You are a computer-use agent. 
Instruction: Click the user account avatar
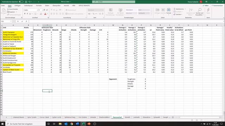tap(201, 2)
